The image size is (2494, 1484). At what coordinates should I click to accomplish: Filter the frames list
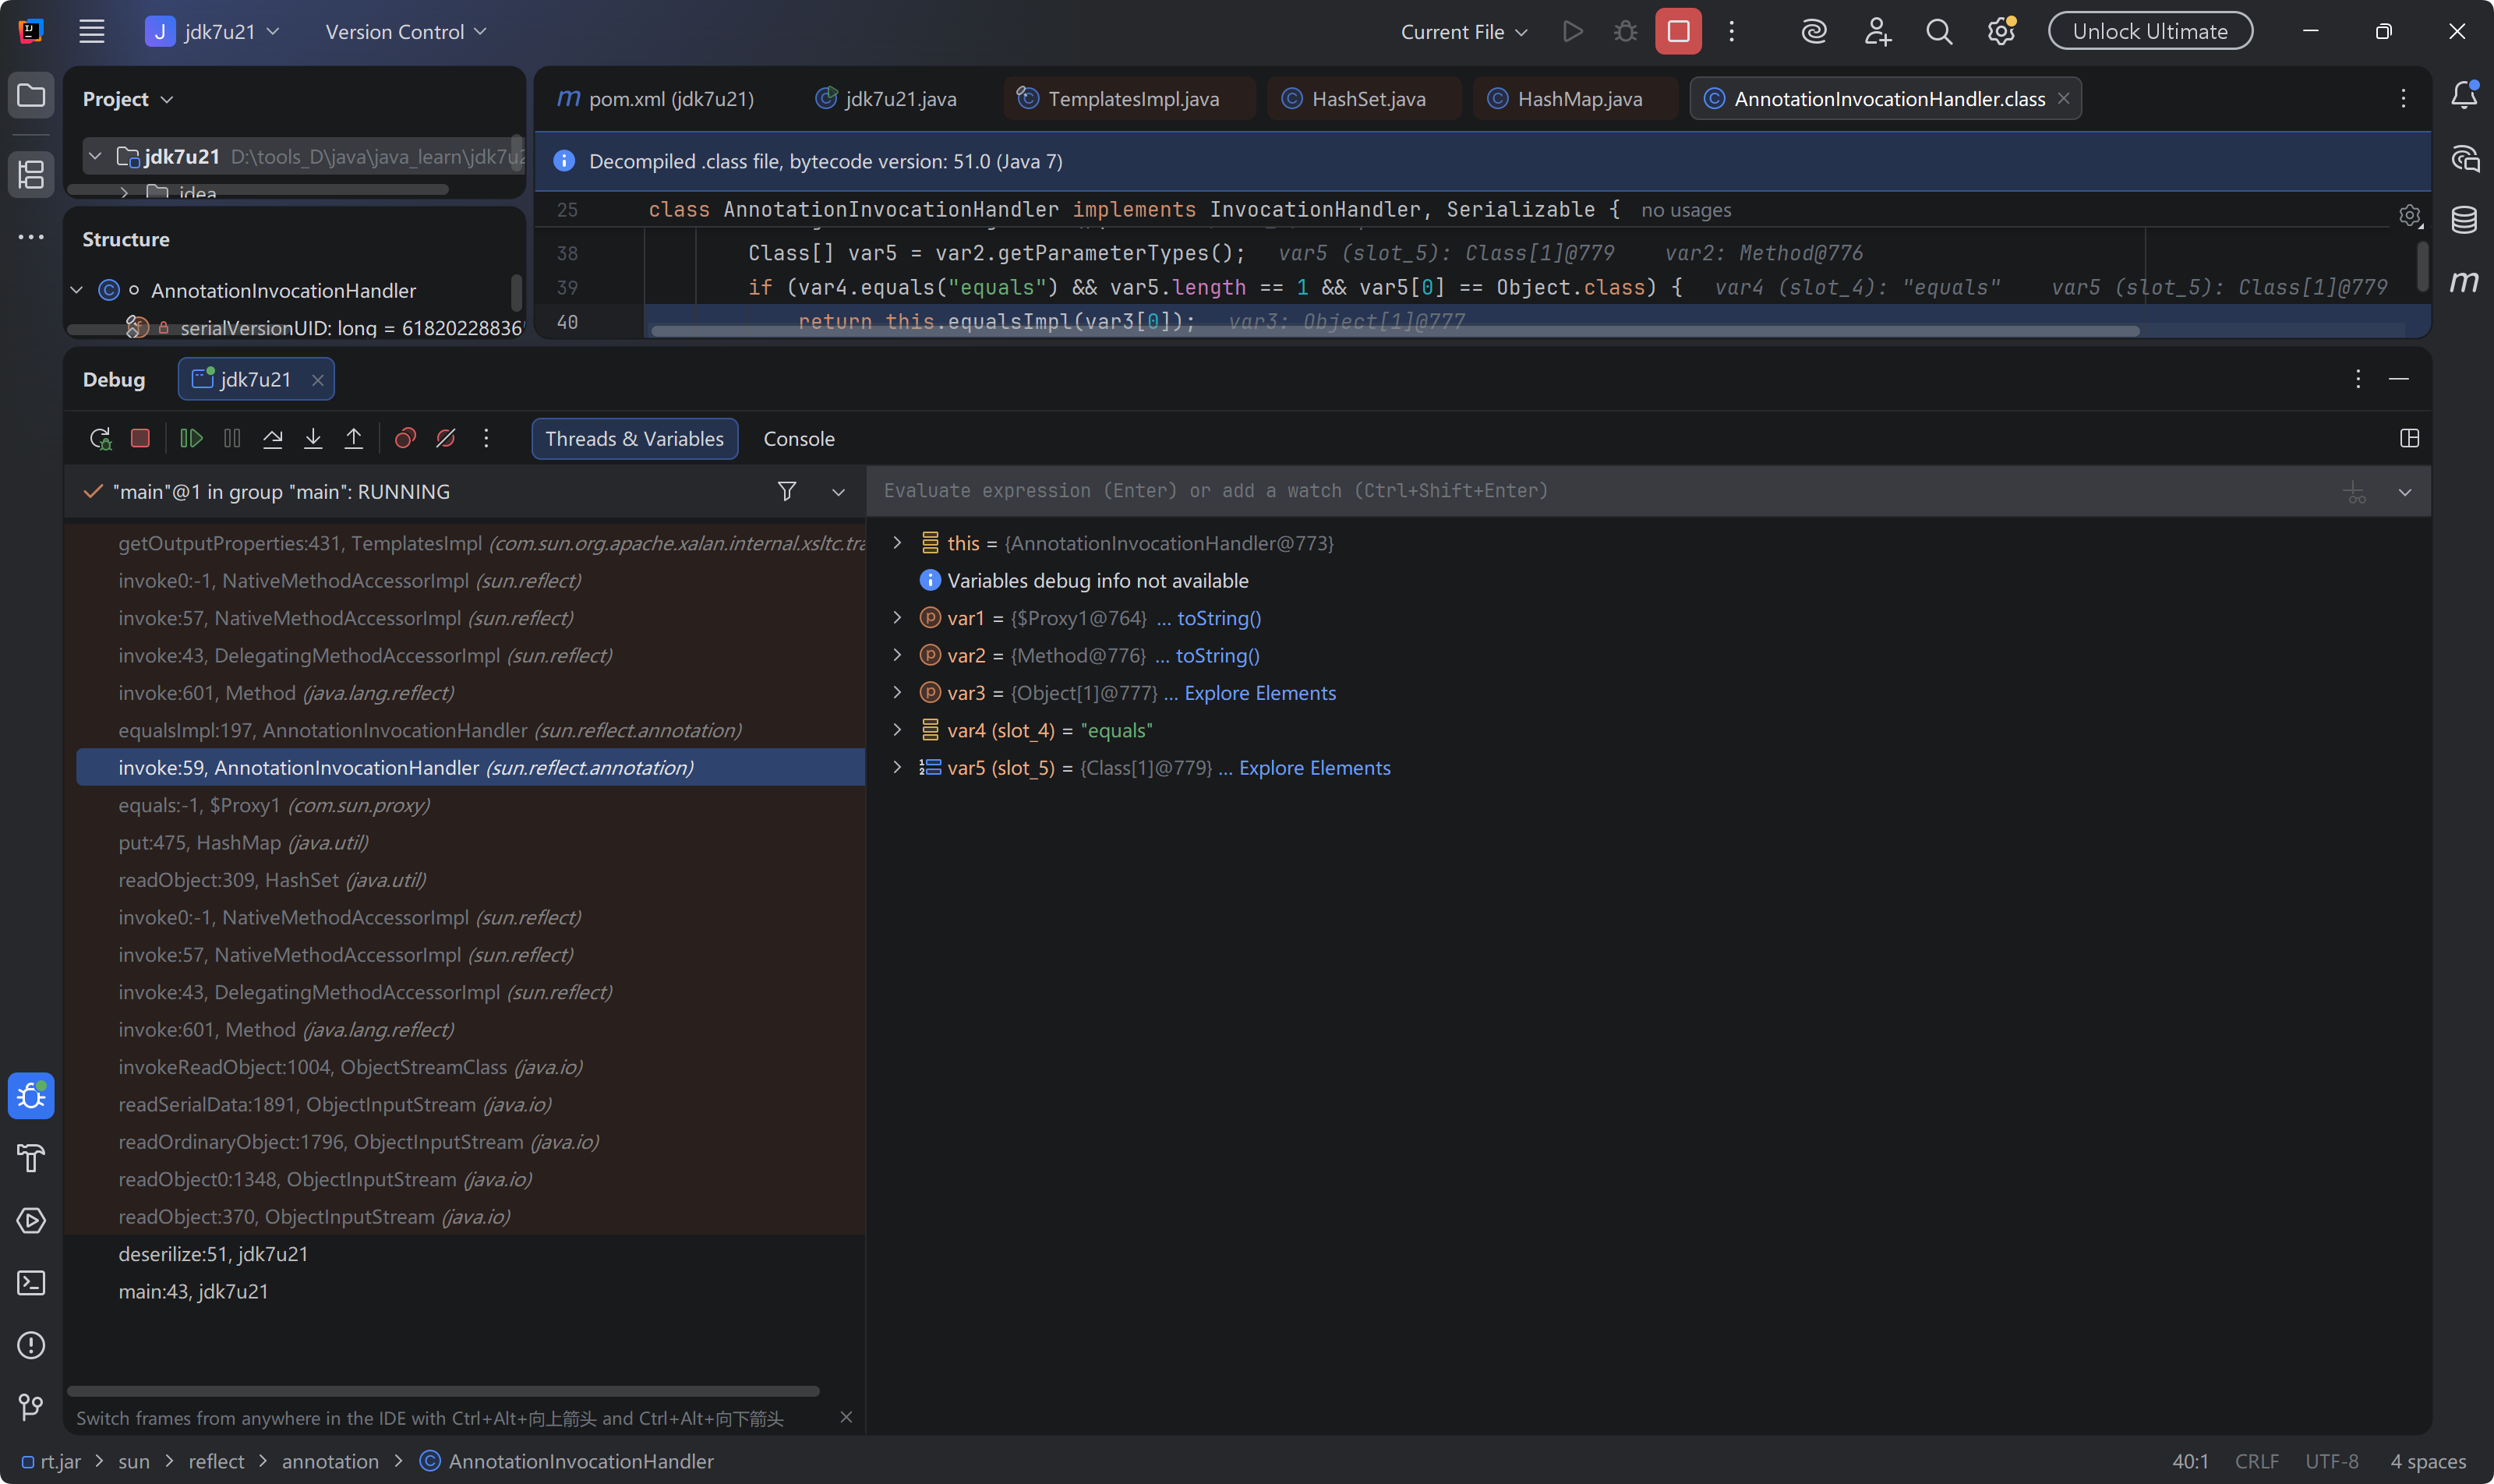(x=787, y=491)
